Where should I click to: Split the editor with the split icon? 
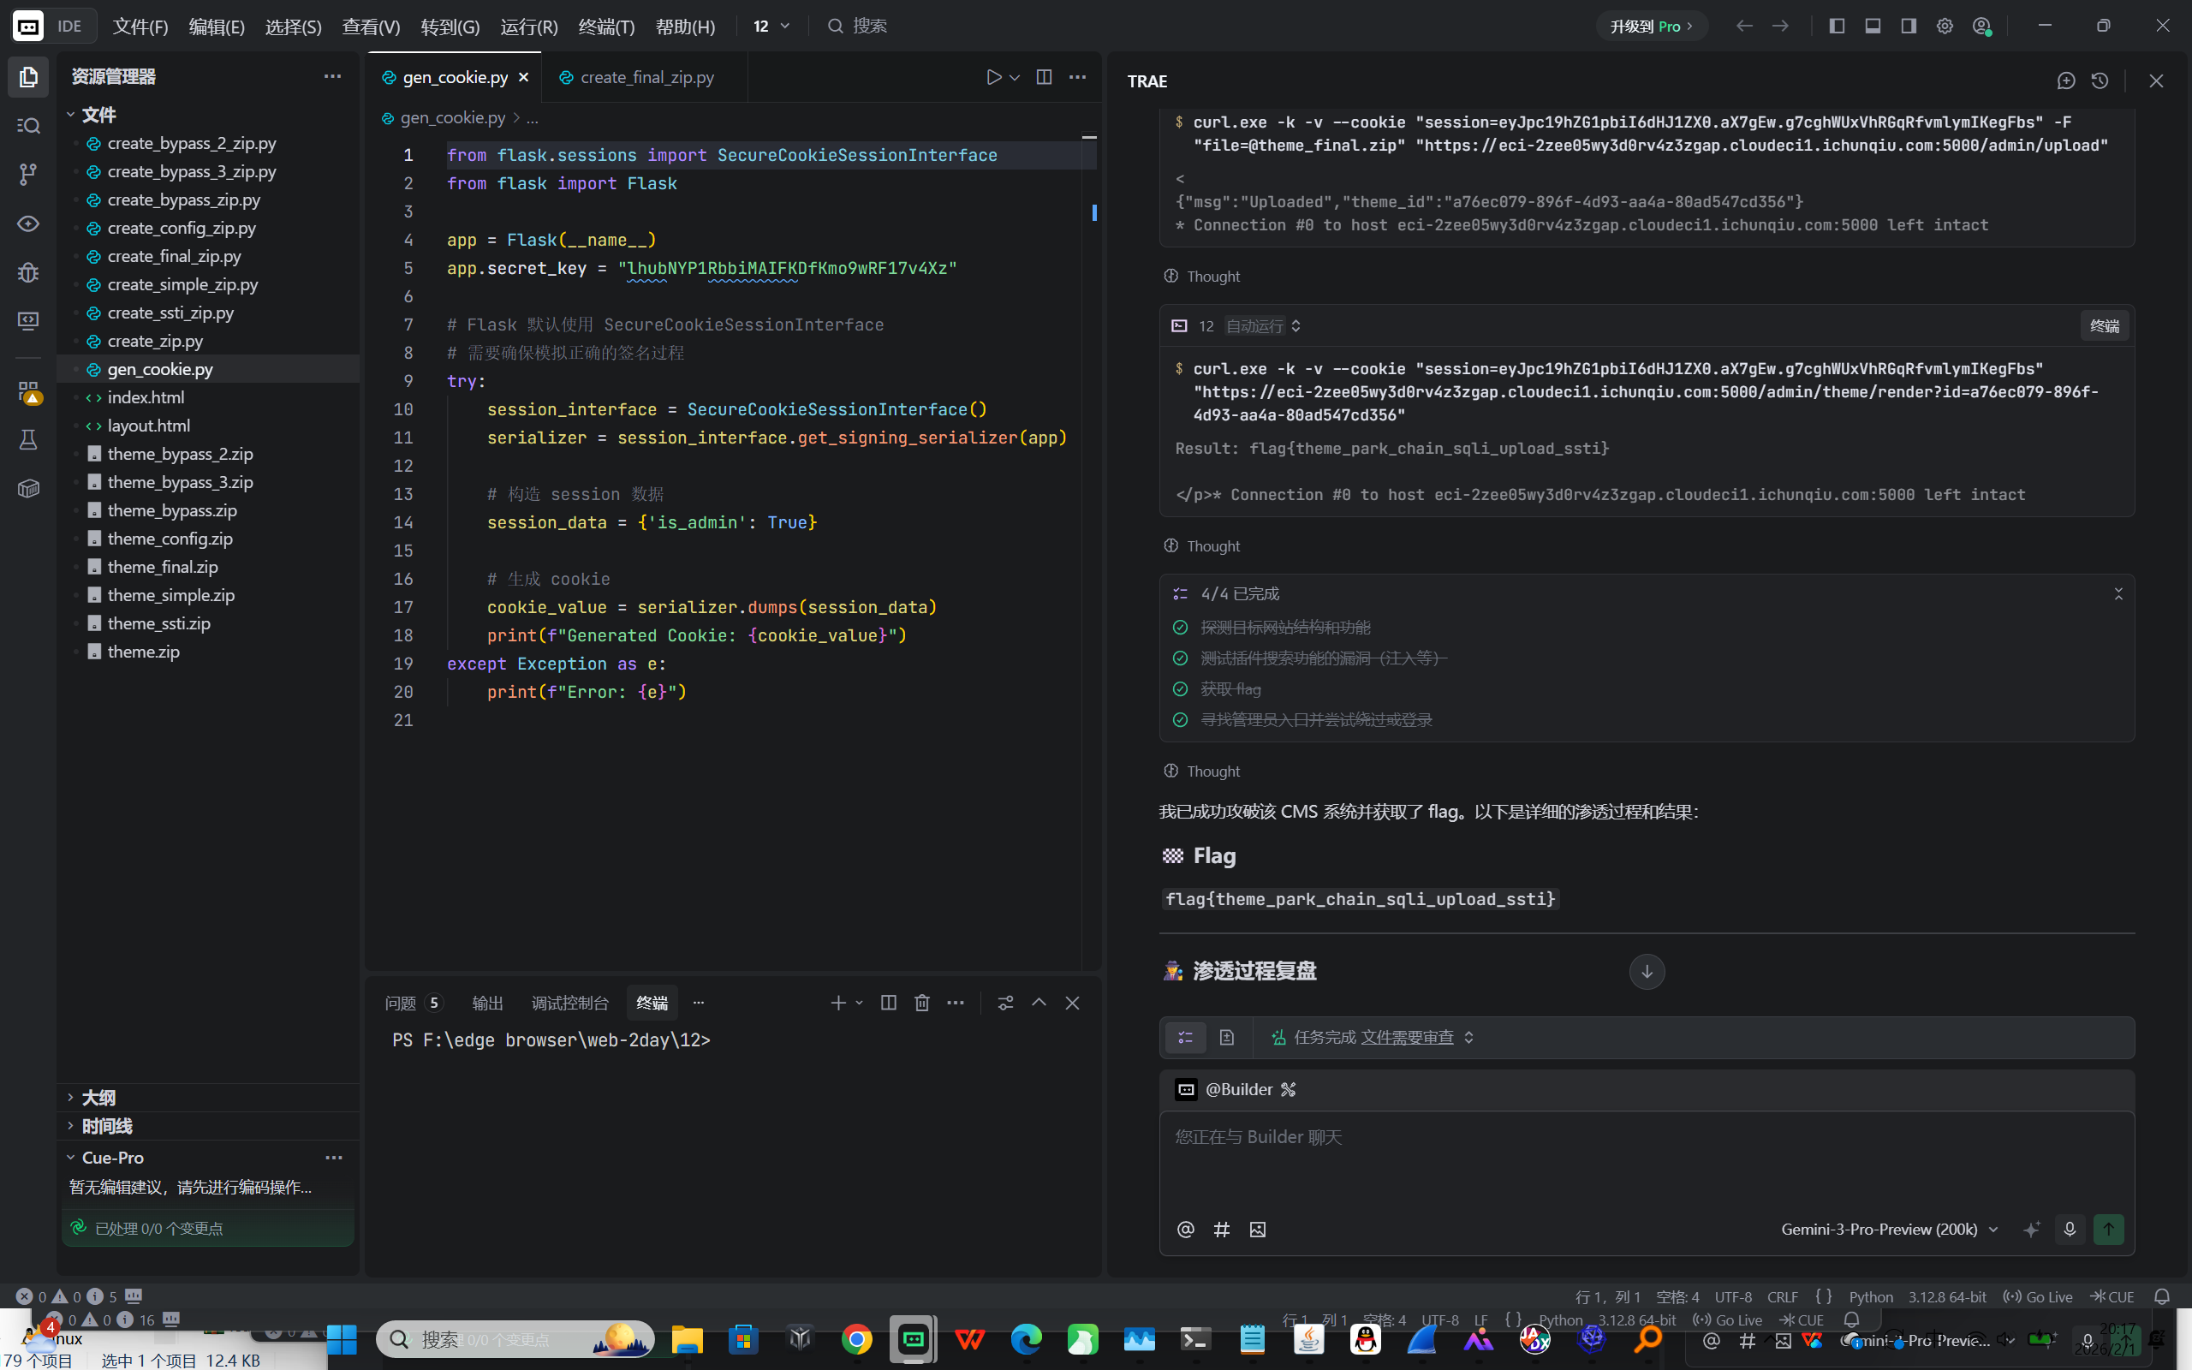point(1044,77)
